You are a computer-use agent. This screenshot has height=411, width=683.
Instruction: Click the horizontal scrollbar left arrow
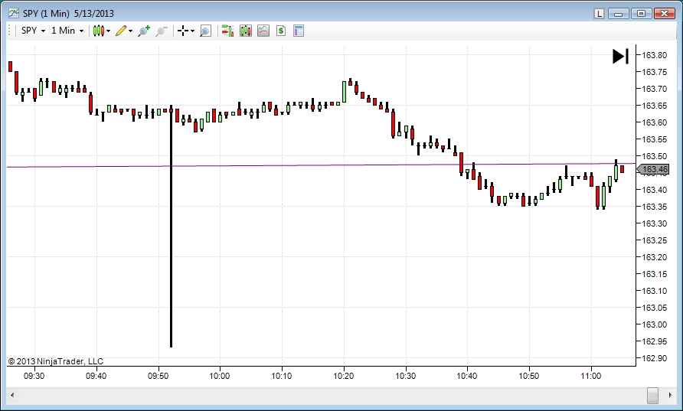(x=12, y=395)
